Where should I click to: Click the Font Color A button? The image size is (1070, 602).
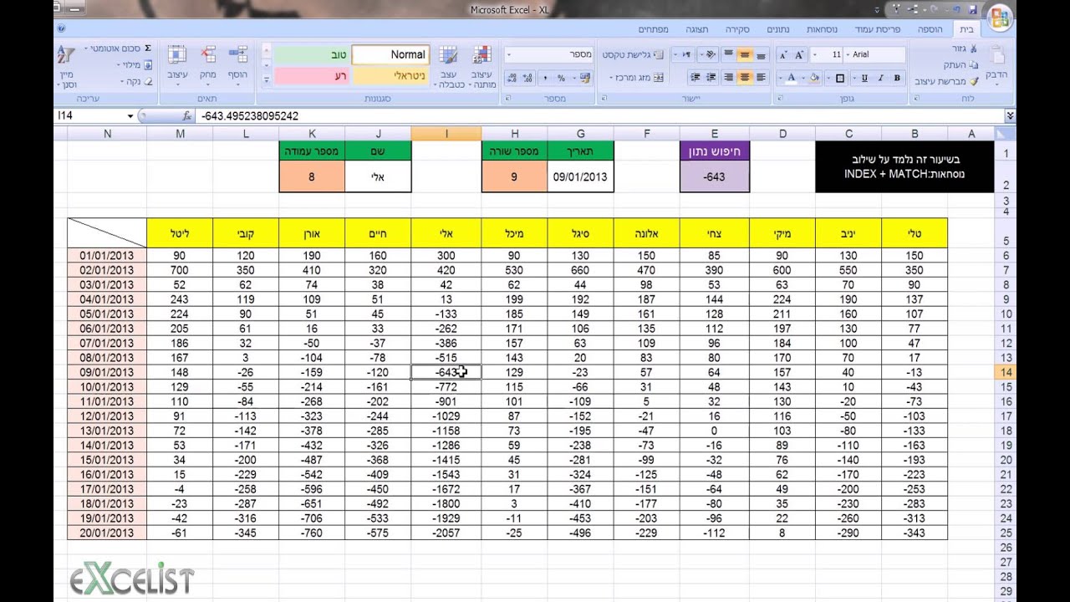pyautogui.click(x=791, y=79)
